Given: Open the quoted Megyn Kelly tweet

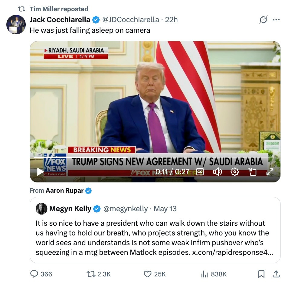Looking at the screenshot, I should tap(155, 230).
